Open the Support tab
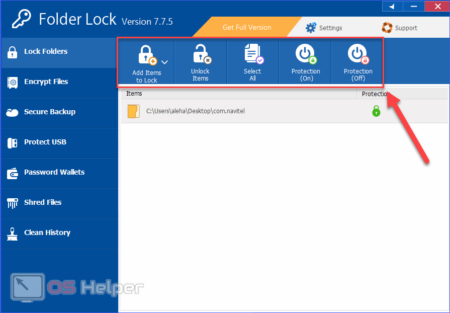The width and height of the screenshot is (450, 313). tap(400, 28)
